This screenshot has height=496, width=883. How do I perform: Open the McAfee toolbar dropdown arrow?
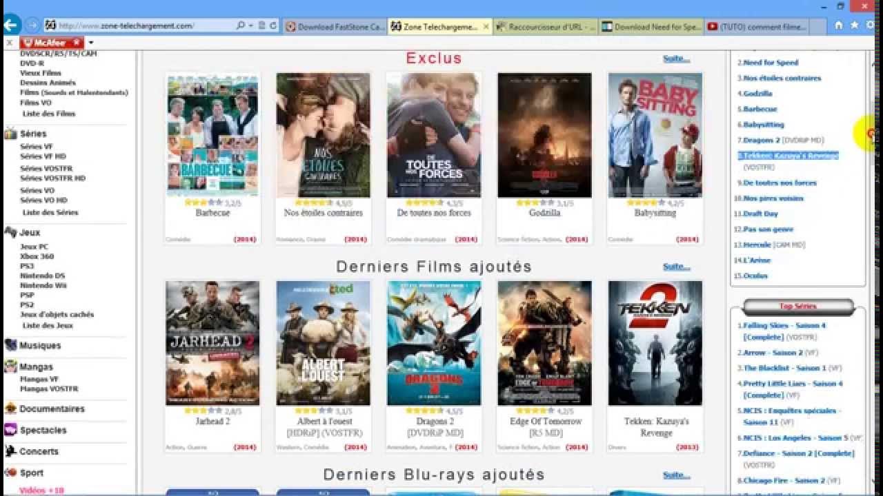coord(90,43)
